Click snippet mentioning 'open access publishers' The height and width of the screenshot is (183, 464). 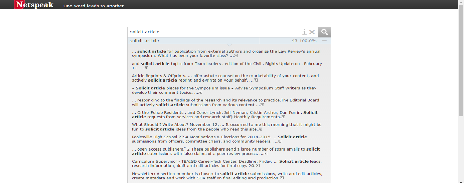226,151
